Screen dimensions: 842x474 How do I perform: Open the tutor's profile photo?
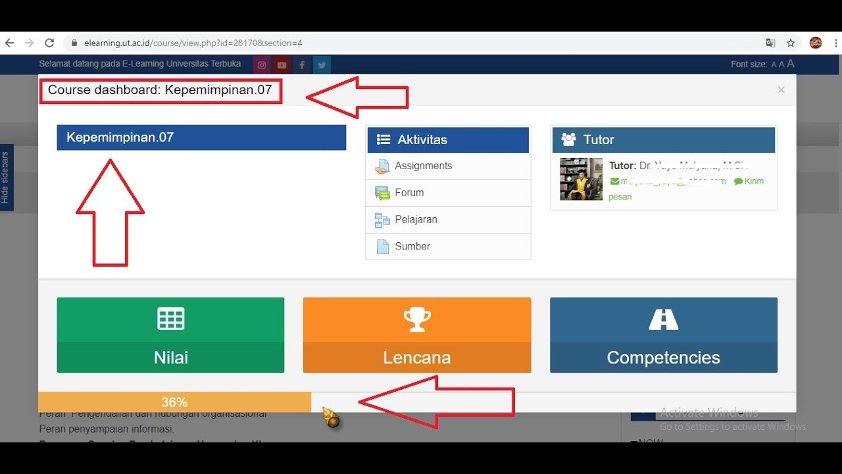(581, 179)
